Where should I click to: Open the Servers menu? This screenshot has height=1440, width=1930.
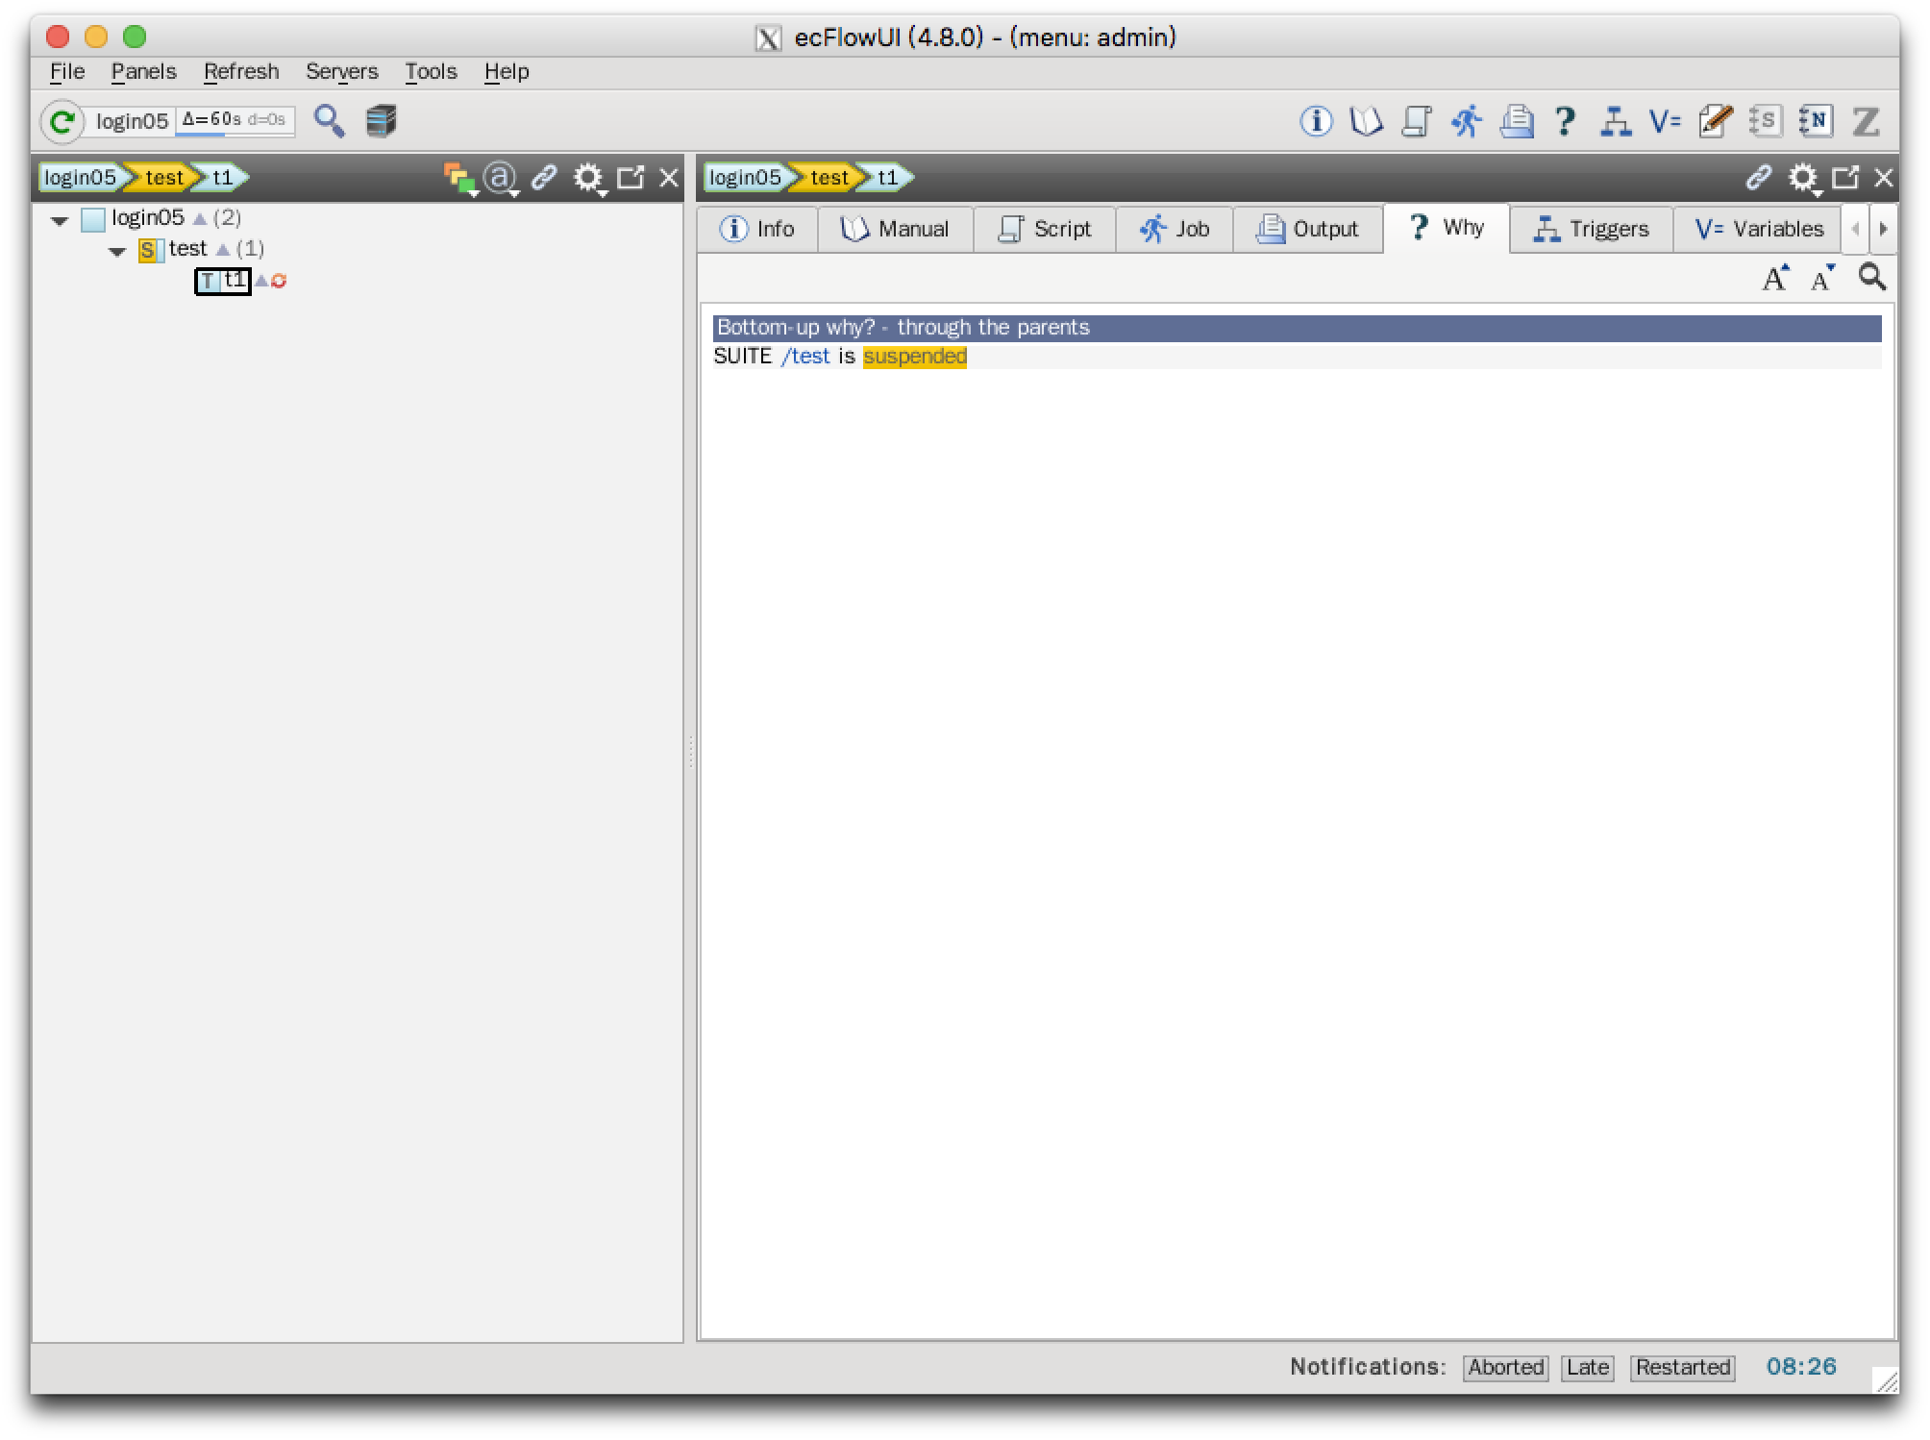click(341, 72)
